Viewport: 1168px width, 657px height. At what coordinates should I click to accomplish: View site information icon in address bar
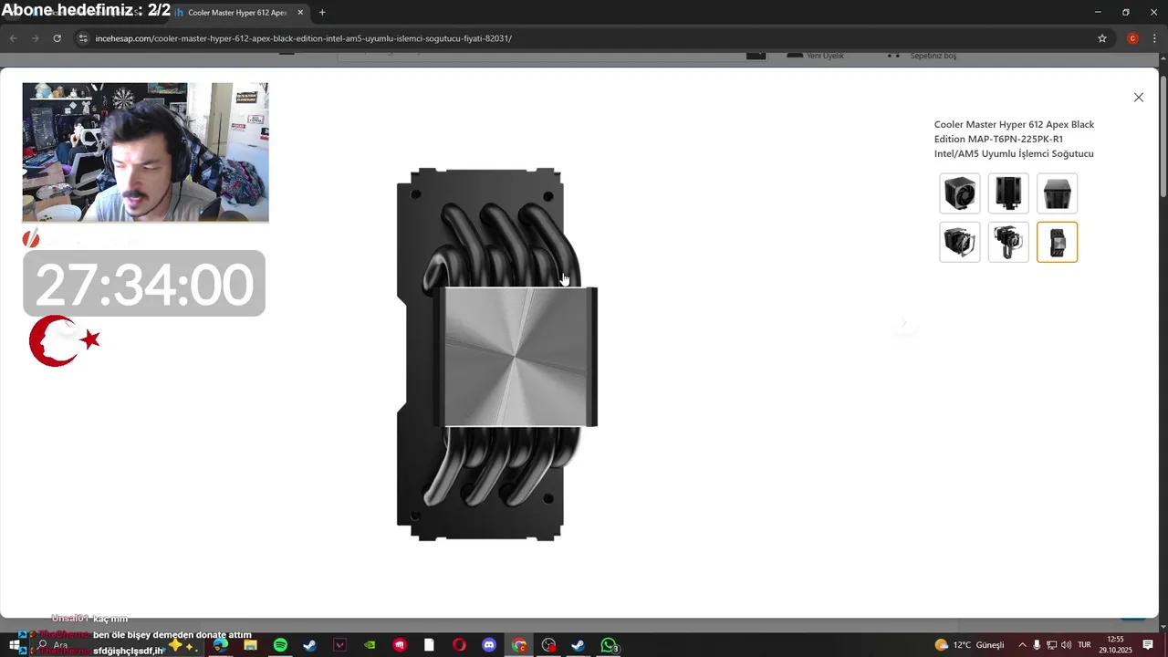[83, 38]
